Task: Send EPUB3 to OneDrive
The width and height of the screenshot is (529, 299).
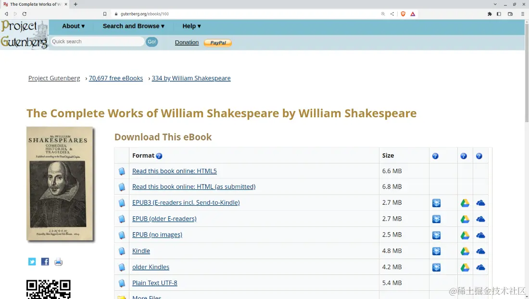Action: click(x=480, y=203)
